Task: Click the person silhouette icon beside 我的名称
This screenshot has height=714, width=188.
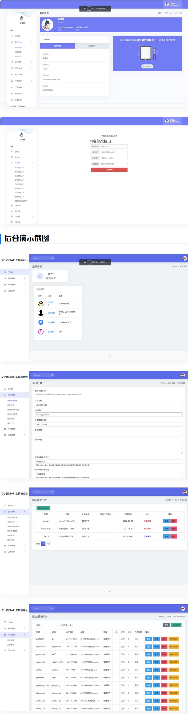Action: click(41, 313)
